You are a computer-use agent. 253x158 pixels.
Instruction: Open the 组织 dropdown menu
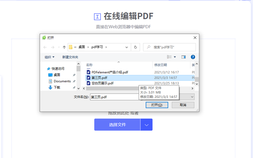[49, 57]
